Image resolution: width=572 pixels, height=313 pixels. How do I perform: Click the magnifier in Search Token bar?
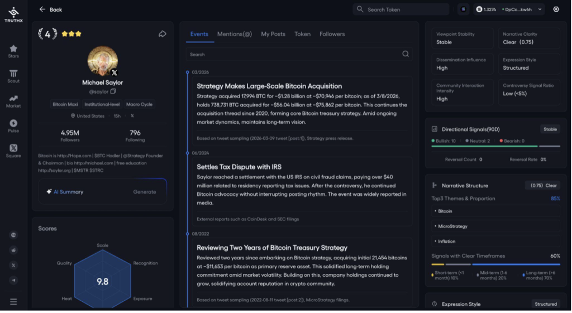pos(360,9)
